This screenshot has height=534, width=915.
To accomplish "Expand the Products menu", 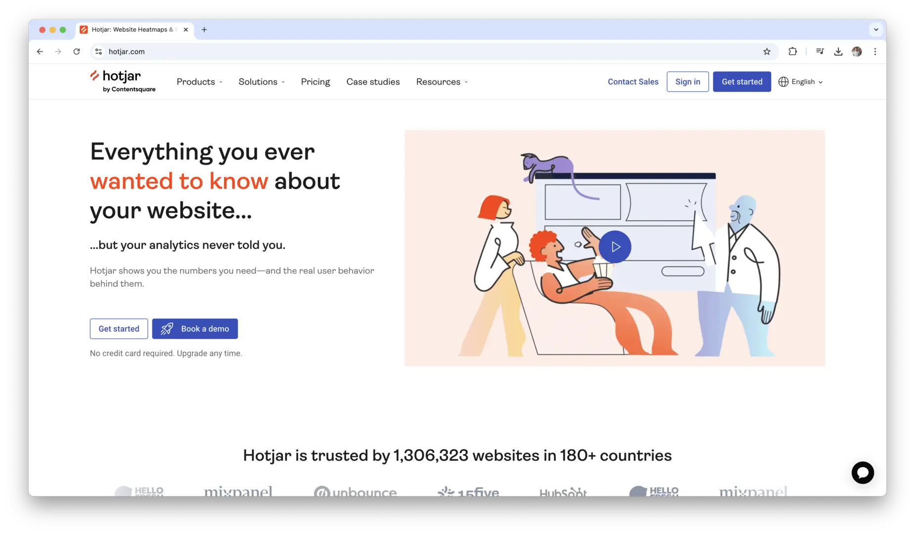I will (x=199, y=82).
